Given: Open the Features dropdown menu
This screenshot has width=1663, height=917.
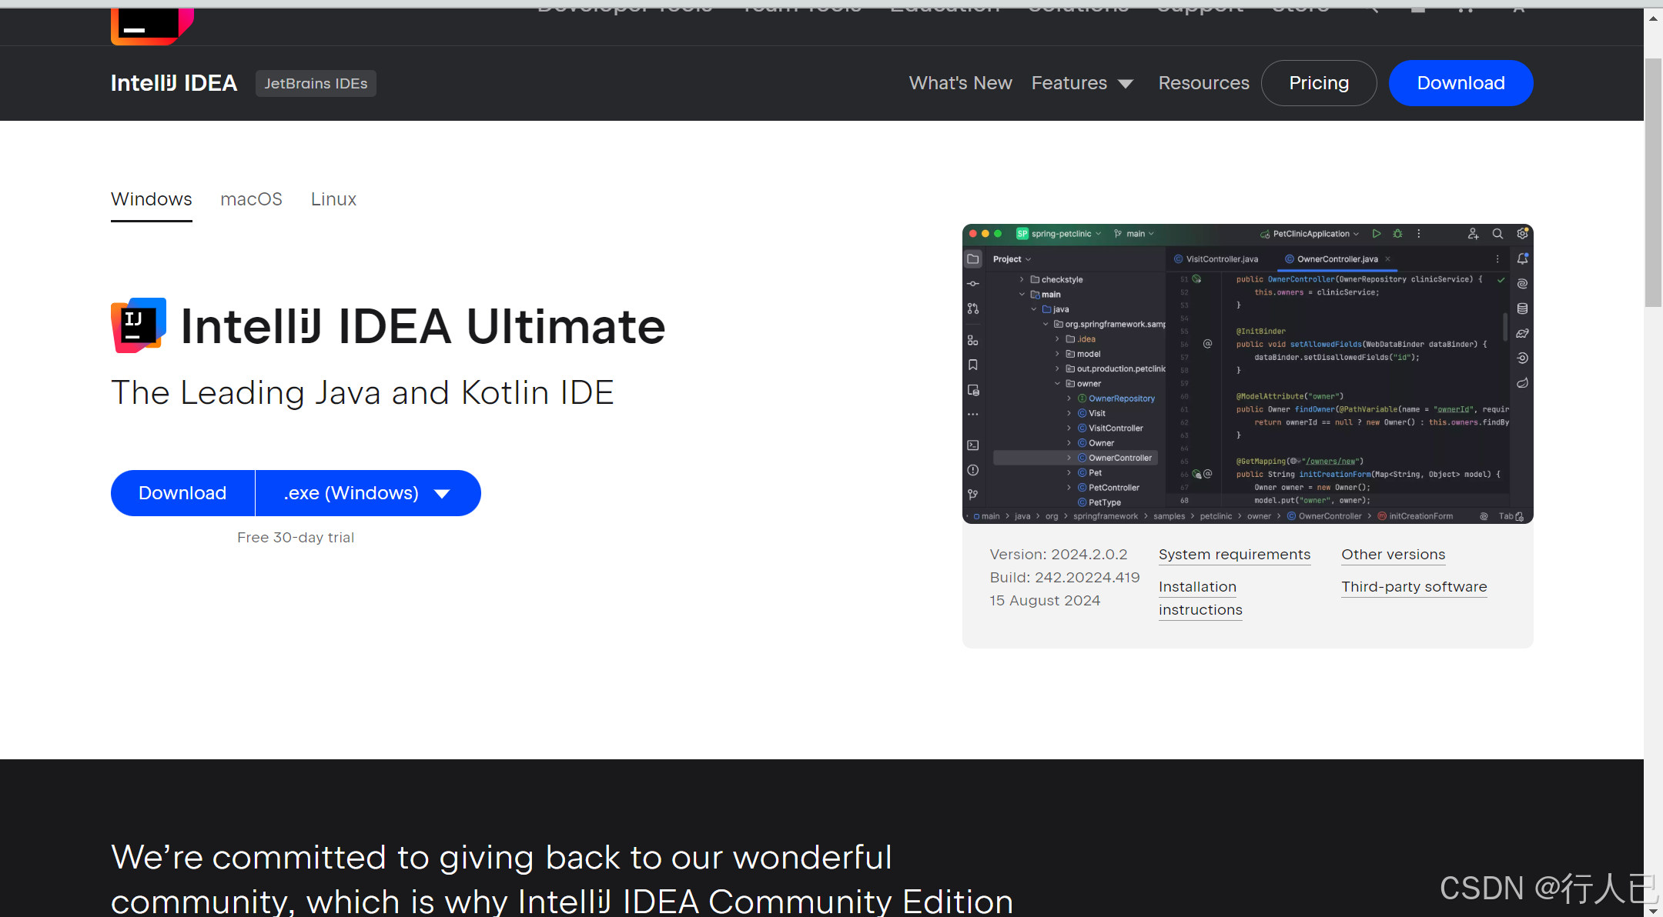Looking at the screenshot, I should 1082,83.
